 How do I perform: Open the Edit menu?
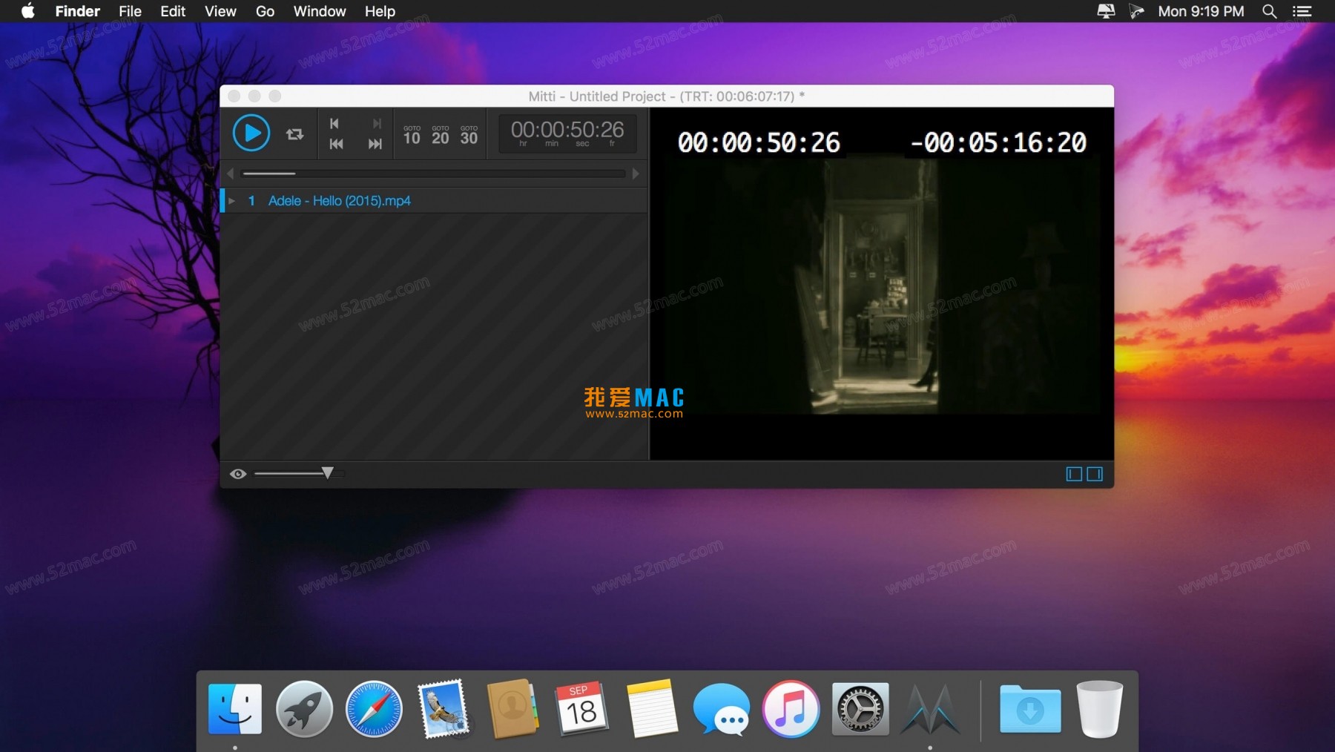(173, 11)
